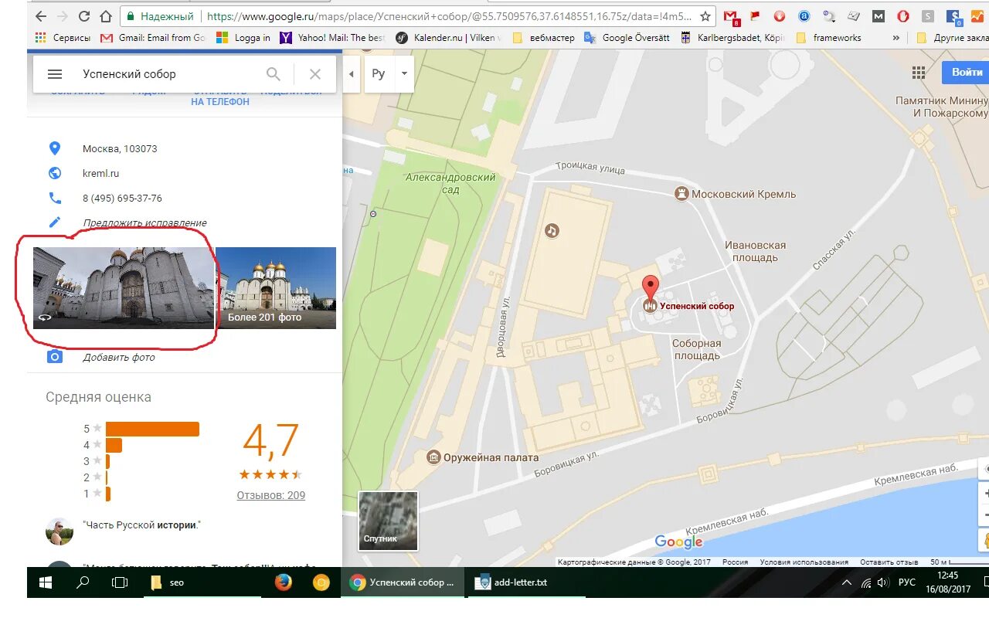Image resolution: width=989 pixels, height=618 pixels.
Task: Click the magnifier search icon in Maps
Action: (274, 74)
